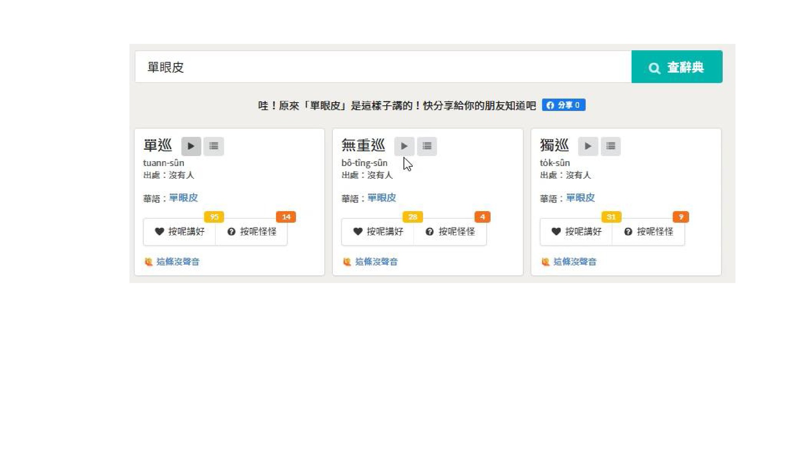Play pronunciation of 無重巡
The width and height of the screenshot is (799, 449).
coord(404,146)
